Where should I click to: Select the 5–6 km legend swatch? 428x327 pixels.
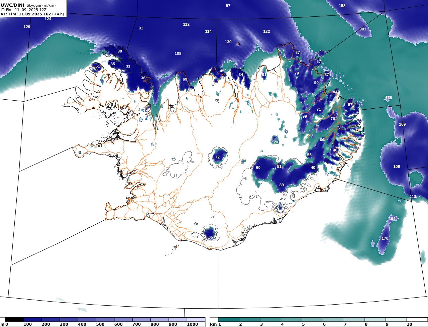click(x=313, y=320)
